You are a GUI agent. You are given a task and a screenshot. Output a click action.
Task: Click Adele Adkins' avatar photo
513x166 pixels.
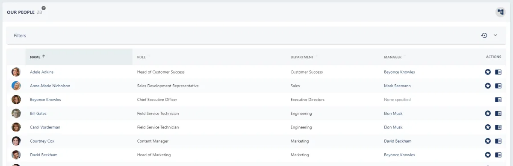[16, 72]
